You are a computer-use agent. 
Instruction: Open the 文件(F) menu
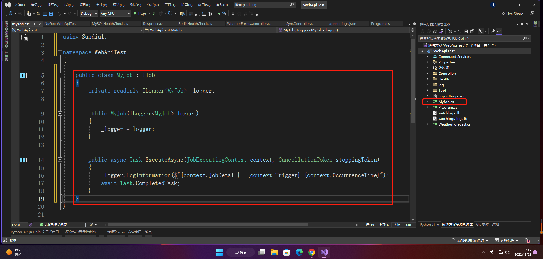20,5
